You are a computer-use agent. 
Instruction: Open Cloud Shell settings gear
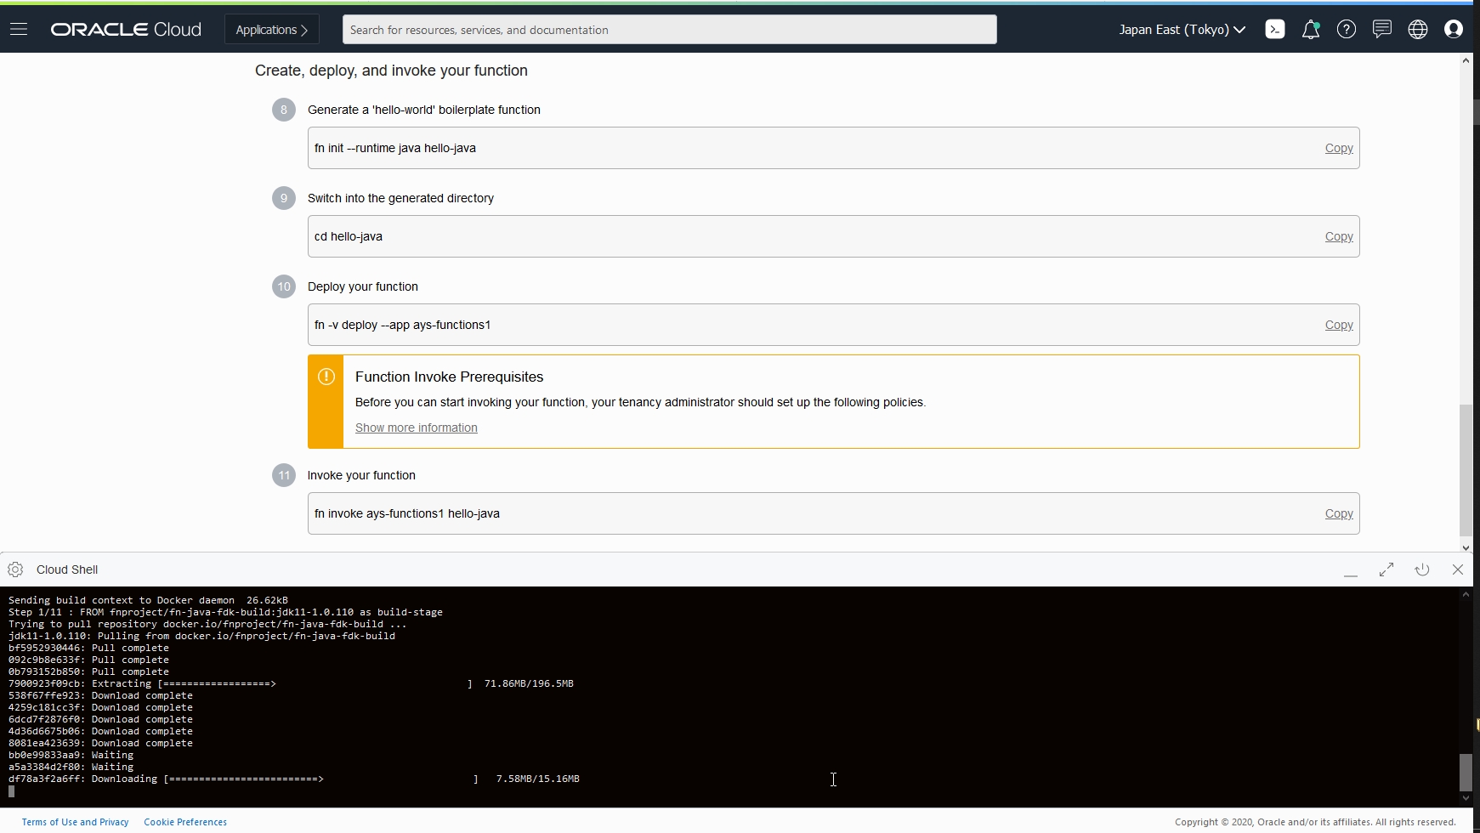(15, 569)
